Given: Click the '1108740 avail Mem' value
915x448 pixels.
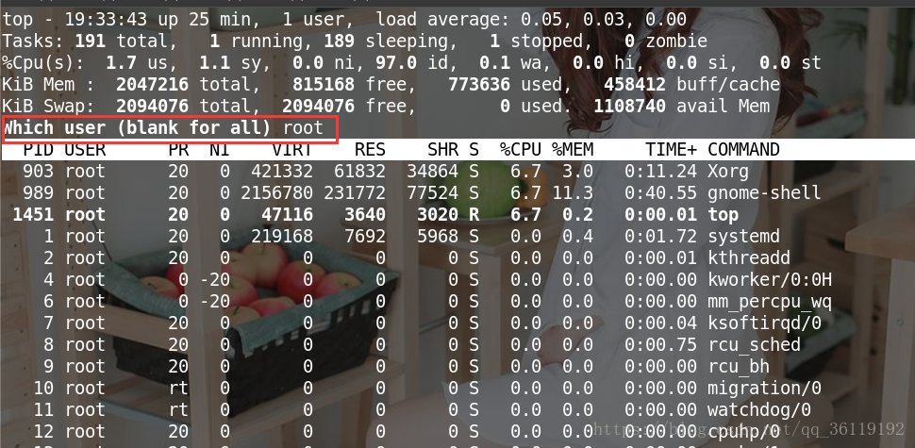Looking at the screenshot, I should [682, 107].
